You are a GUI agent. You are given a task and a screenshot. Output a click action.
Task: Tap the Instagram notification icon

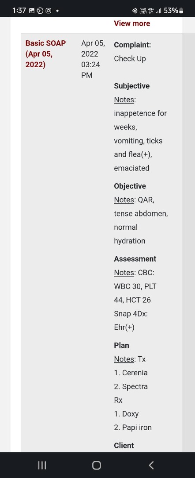tap(48, 11)
